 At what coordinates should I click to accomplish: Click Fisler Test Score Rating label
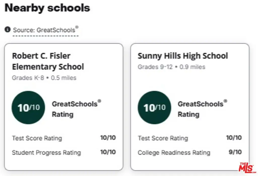pyautogui.click(x=37, y=138)
